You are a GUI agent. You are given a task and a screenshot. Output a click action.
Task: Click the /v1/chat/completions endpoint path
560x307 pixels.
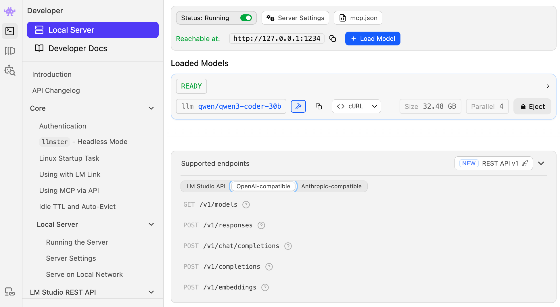241,246
